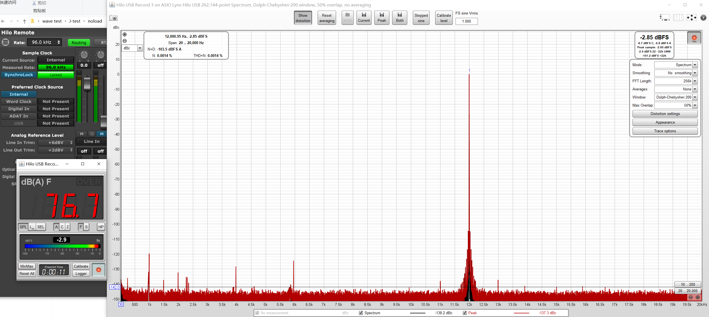709x317 pixels.
Task: Select SPL mode on the meter
Action: coord(23,227)
